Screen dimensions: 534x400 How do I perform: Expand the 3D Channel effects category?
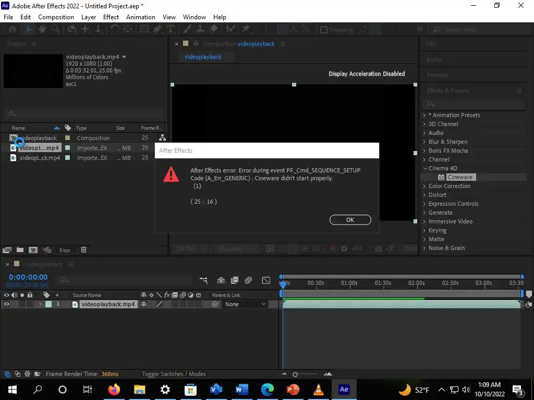point(424,124)
